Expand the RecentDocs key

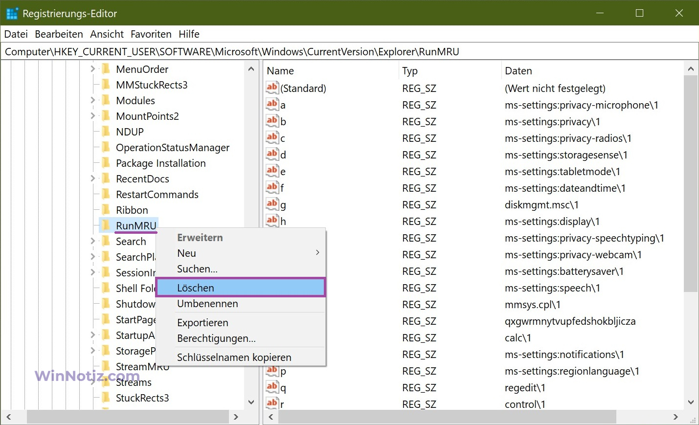click(93, 179)
